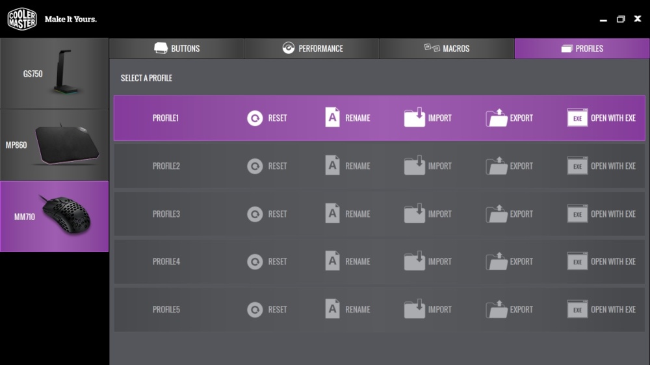This screenshot has height=365, width=650.
Task: Select the MP860 mousepad device
Action: click(55, 145)
